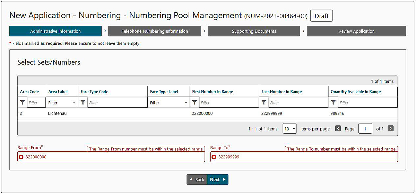Click the Fare Type Code filter funnel icon
Image resolution: width=416 pixels, height=194 pixels.
(x=83, y=103)
